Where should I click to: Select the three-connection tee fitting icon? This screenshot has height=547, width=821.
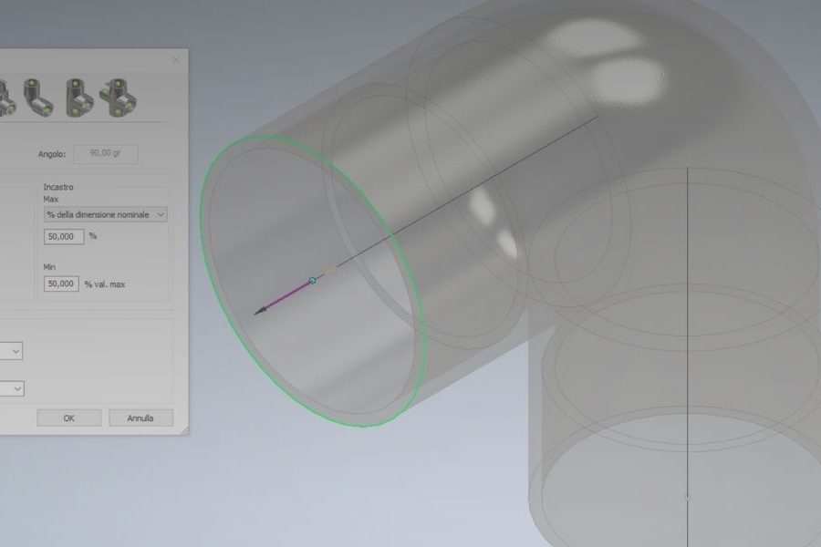(x=79, y=98)
